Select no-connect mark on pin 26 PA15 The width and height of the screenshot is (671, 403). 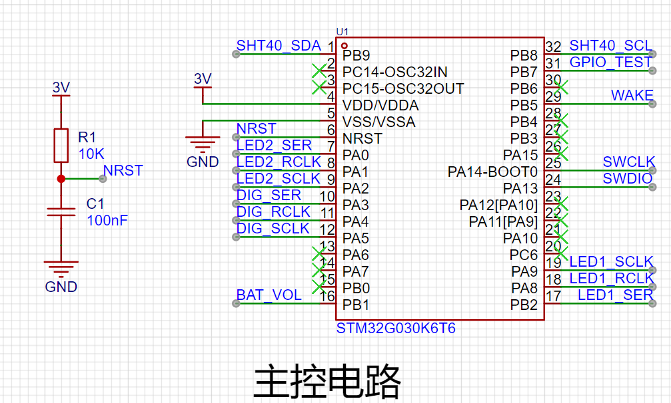560,154
